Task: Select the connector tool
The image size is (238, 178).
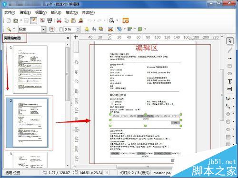Action: [x=228, y=106]
